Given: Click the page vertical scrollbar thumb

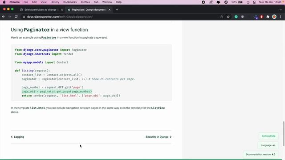Looking at the screenshot, I should click(283, 133).
